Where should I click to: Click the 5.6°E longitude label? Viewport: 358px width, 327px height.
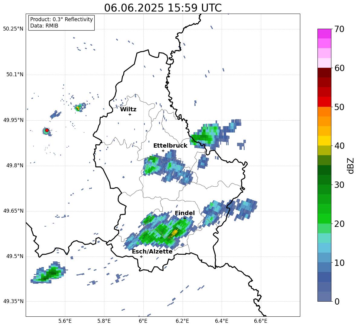65,321
